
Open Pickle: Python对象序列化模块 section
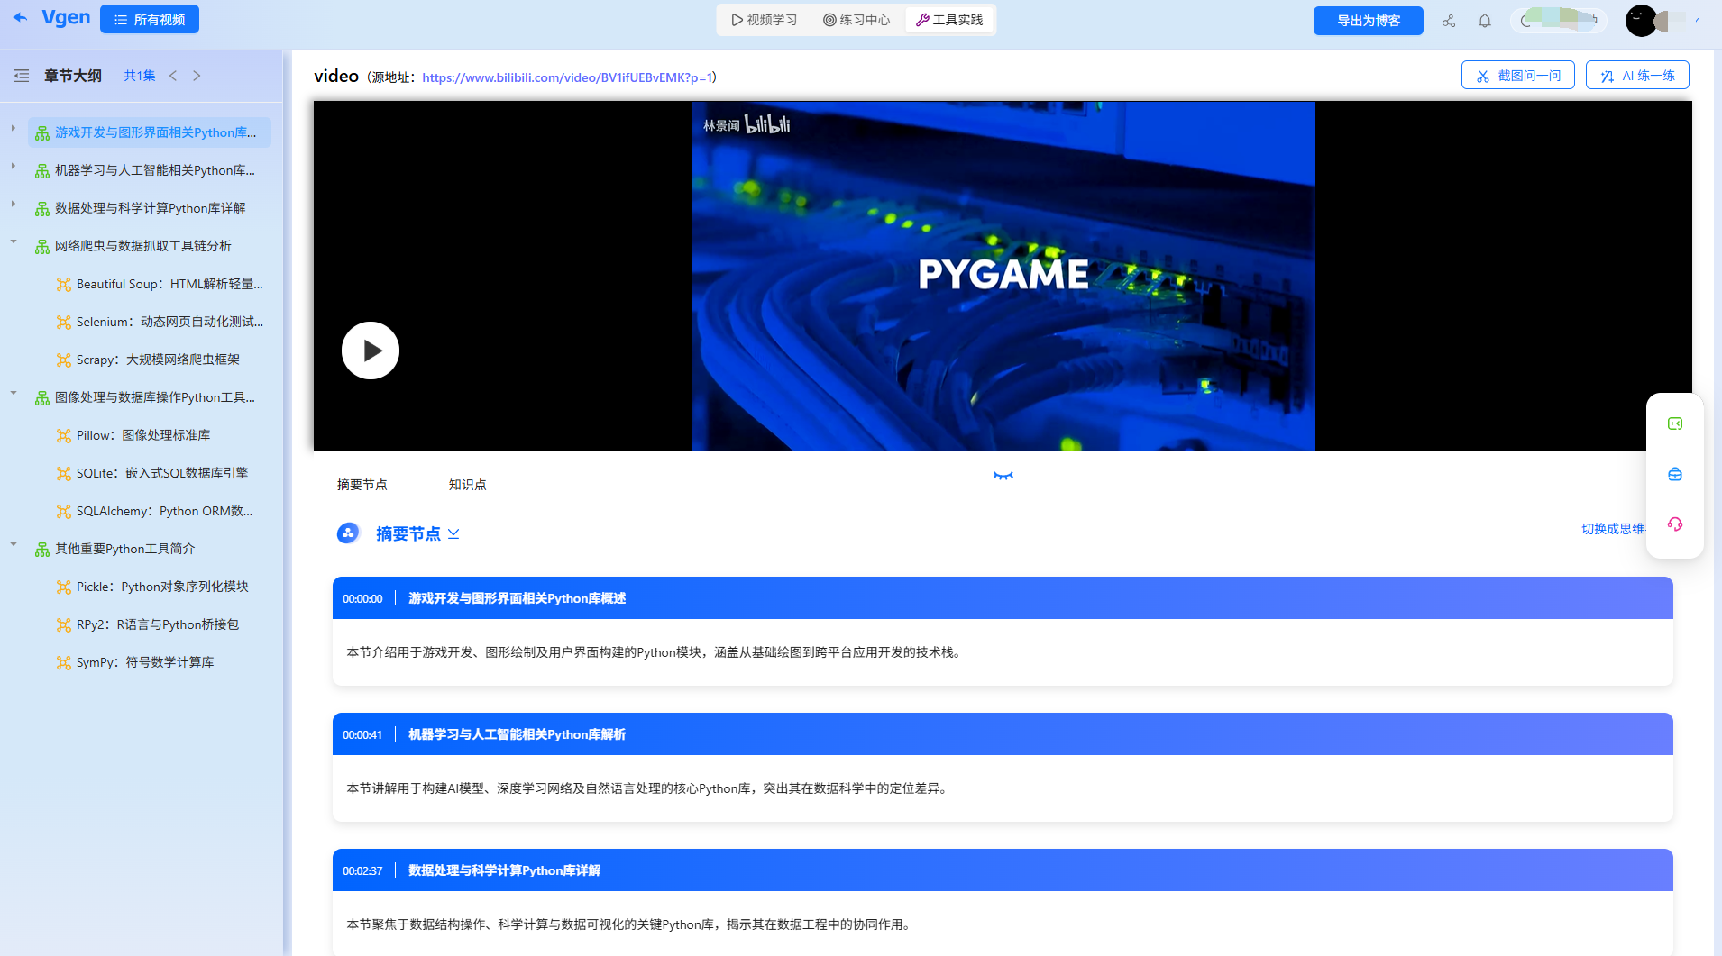[x=160, y=587]
